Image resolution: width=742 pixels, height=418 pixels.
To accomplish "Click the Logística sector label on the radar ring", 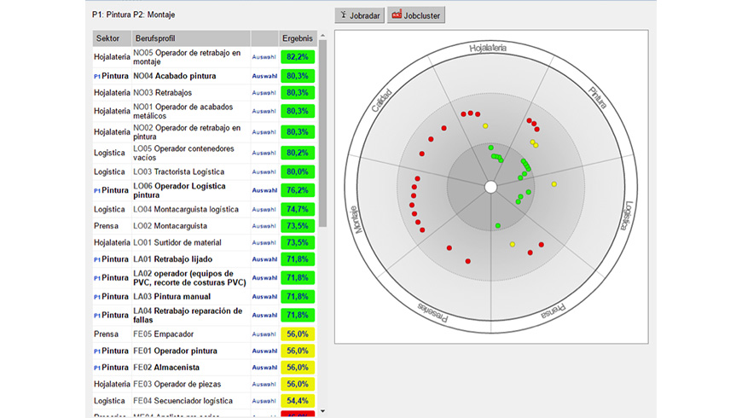I will click(x=626, y=216).
